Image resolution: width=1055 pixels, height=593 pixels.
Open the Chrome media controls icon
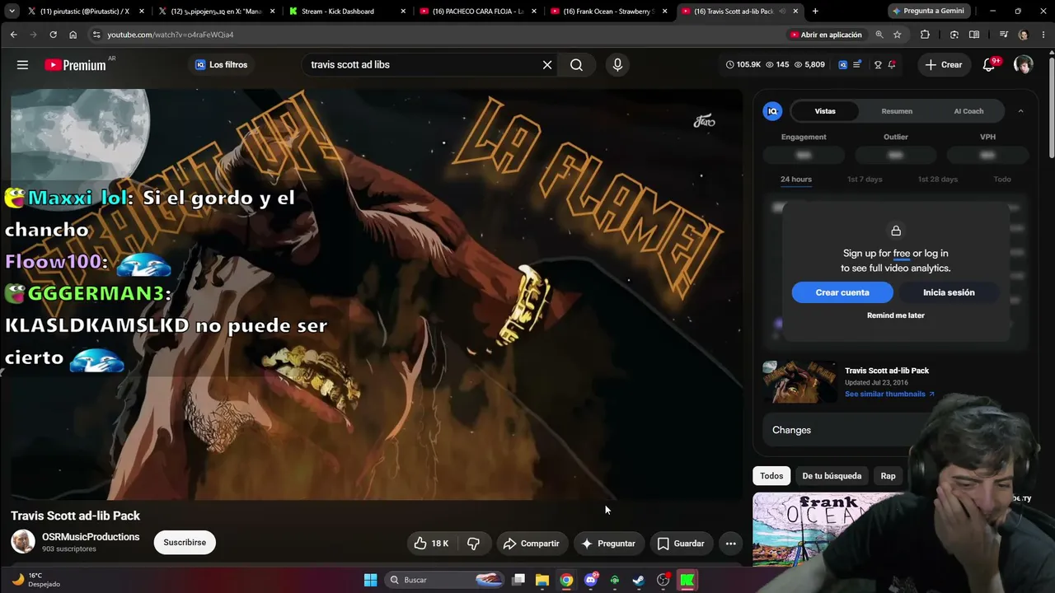[x=1003, y=35]
